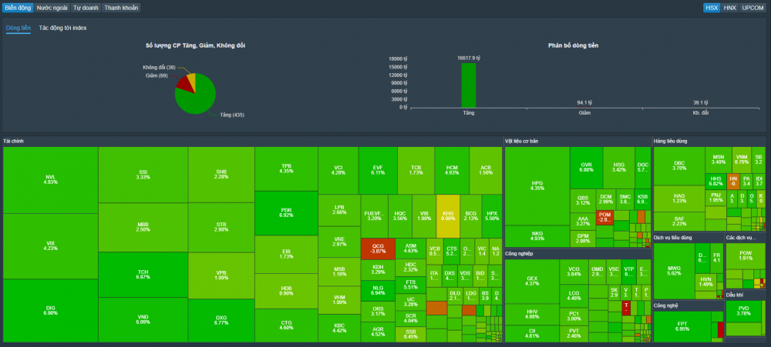771x347 pixels.
Task: Select the MSN 3.40% tile
Action: click(719, 159)
